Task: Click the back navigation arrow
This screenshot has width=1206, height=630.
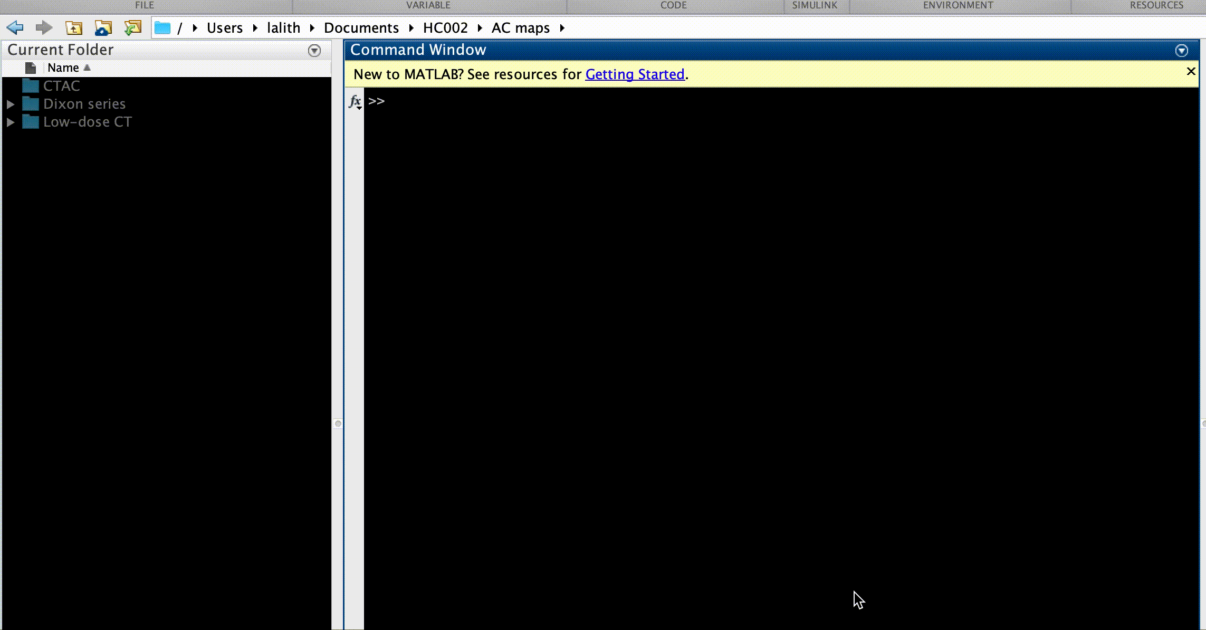Action: (15, 27)
